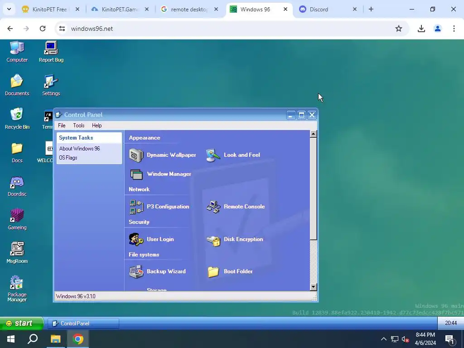This screenshot has height=348, width=464.
Task: Click the browser tab search dropdown arrow
Action: (9, 9)
